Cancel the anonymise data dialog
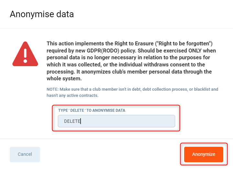Screen dimensions: 233x172 (x=25, y=154)
